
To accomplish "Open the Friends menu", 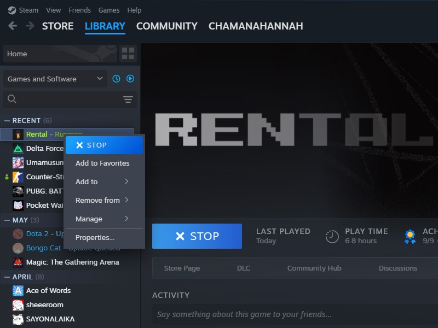I will [79, 10].
